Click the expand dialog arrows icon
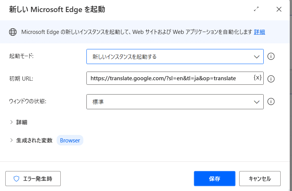Screen dimensions: 292x191 (x=256, y=9)
